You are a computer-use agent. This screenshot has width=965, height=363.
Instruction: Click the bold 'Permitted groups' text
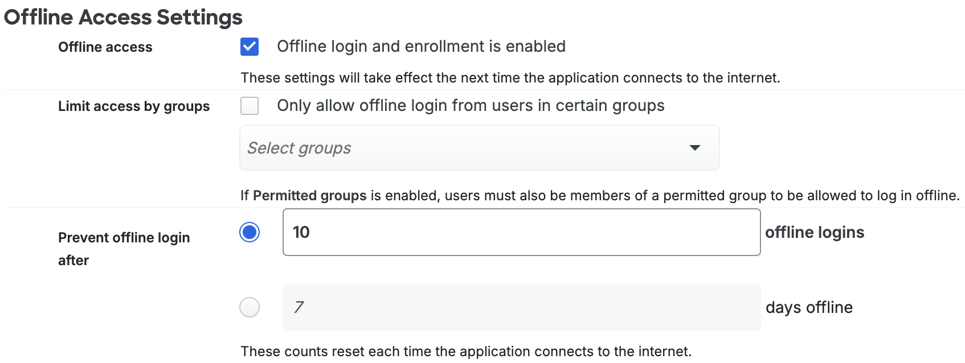309,196
